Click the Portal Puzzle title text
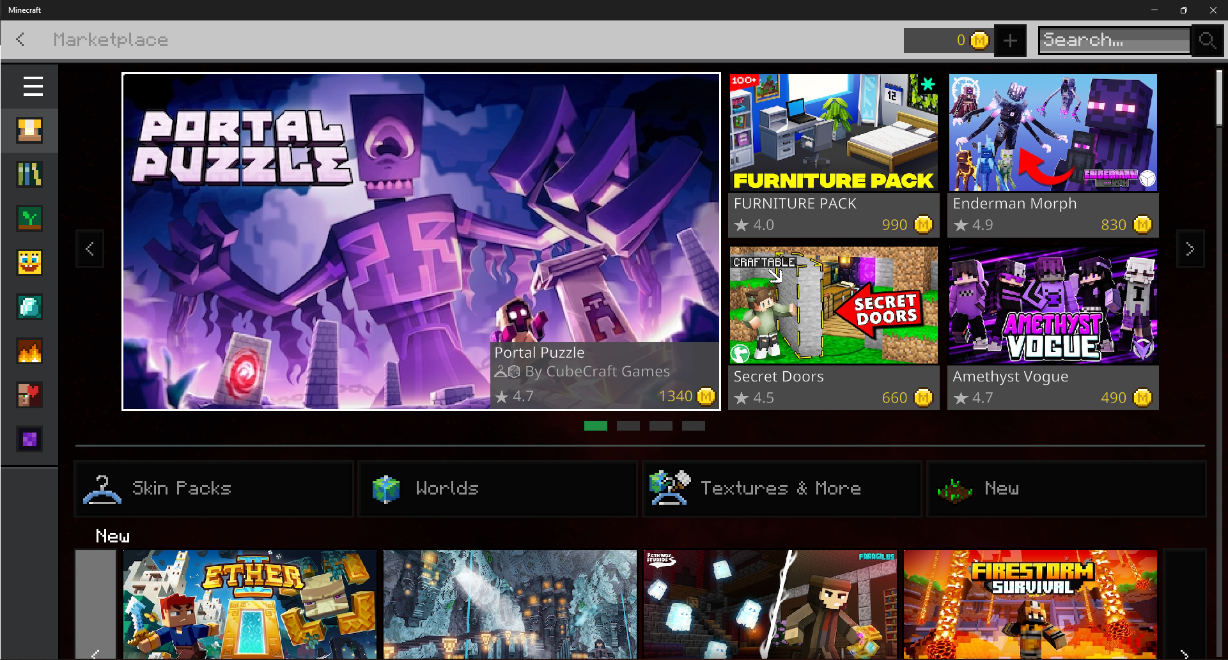 coord(540,353)
